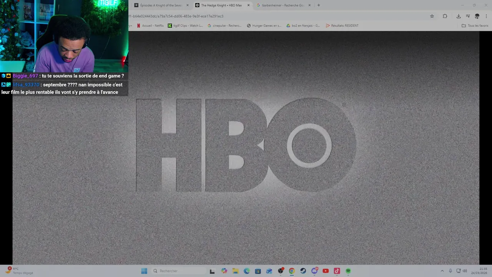Image resolution: width=492 pixels, height=277 pixels.
Task: Open the Chrome profile avatar
Action: click(477, 16)
